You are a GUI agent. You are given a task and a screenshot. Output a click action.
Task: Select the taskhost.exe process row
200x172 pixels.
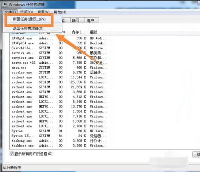(x=60, y=145)
